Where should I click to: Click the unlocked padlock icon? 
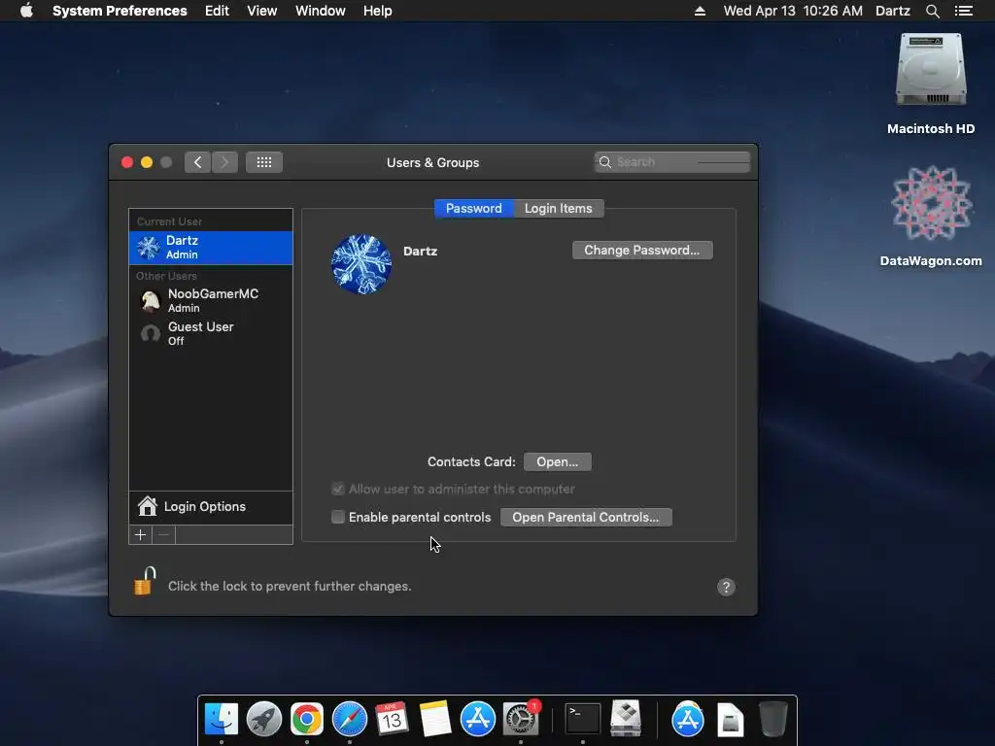coord(145,582)
